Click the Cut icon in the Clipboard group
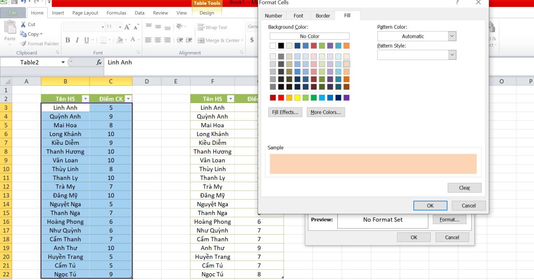This screenshot has width=534, height=280. (x=24, y=24)
